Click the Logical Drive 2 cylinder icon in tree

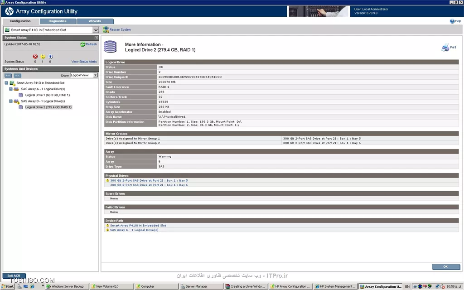(21, 107)
